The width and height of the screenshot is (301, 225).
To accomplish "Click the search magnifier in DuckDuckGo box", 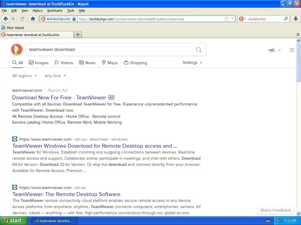I will click(x=199, y=50).
